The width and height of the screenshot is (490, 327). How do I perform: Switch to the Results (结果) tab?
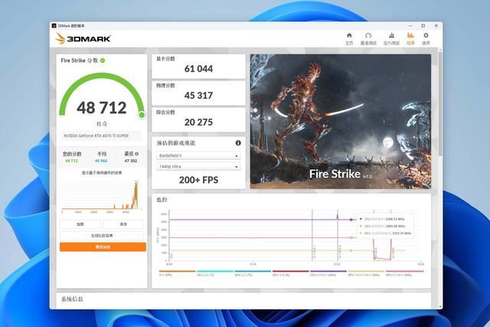410,38
